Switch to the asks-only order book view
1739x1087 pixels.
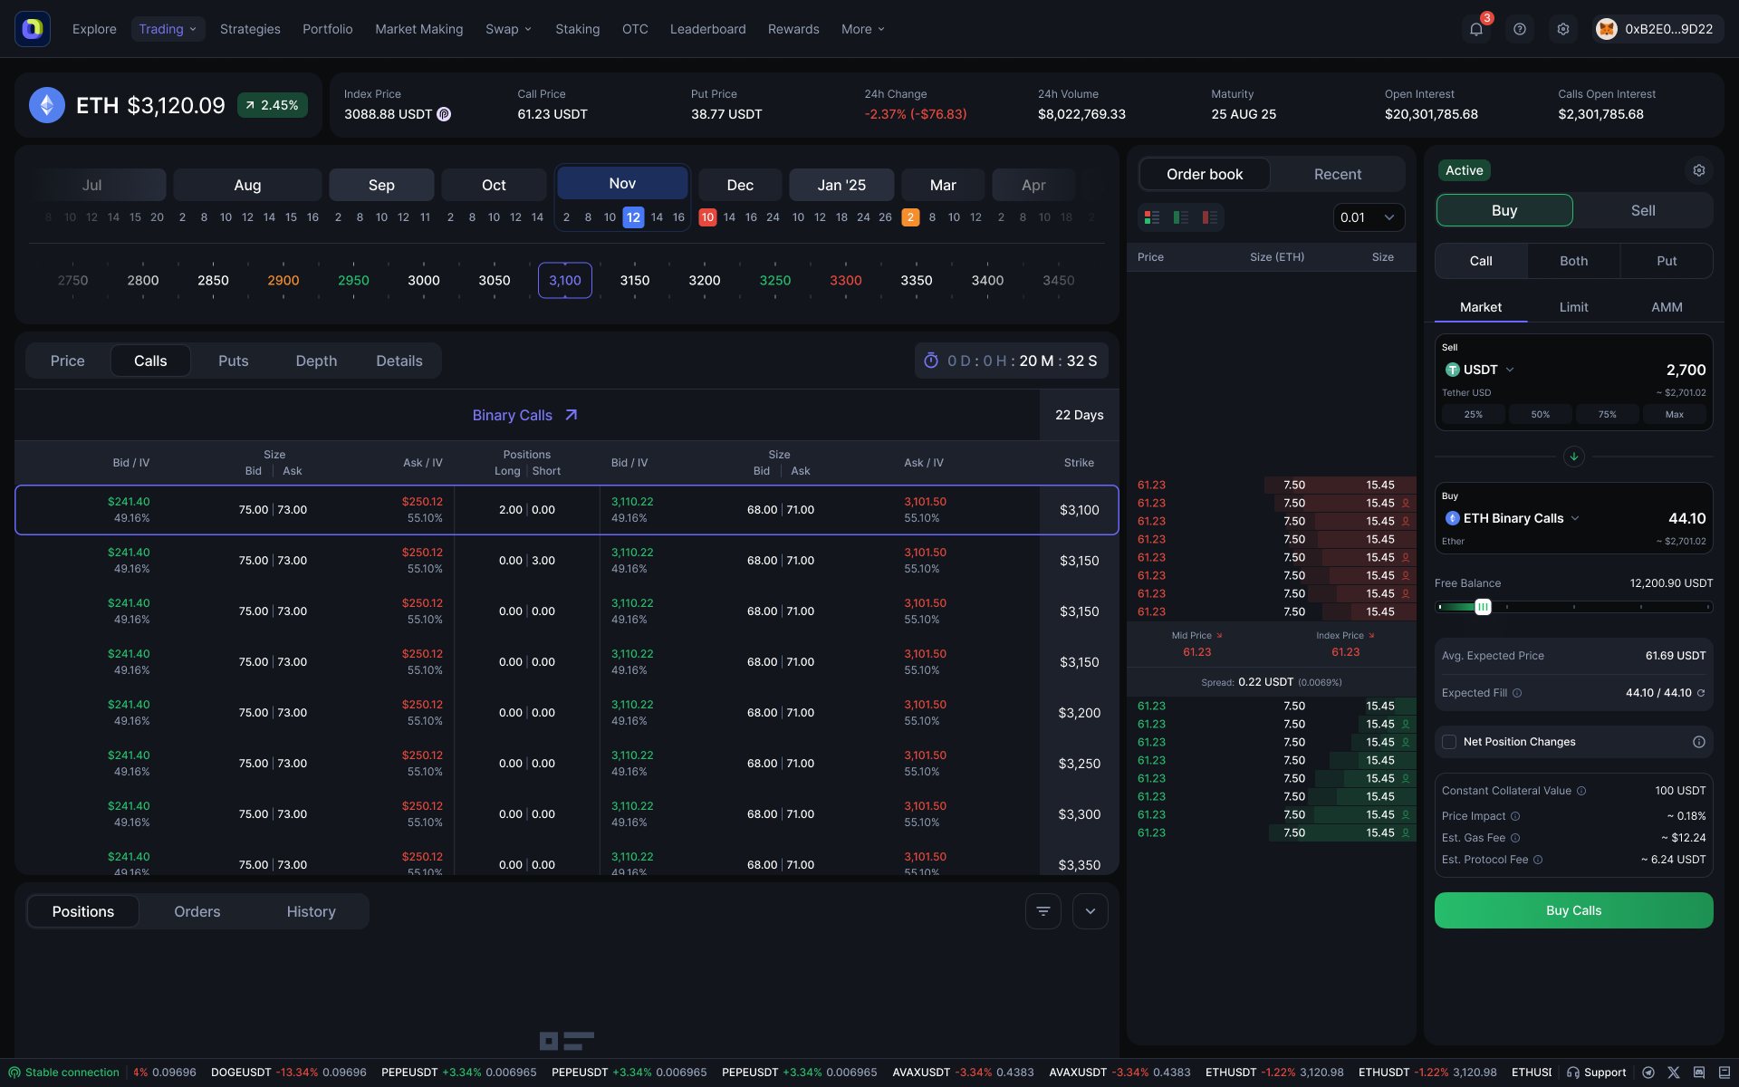[x=1209, y=217]
